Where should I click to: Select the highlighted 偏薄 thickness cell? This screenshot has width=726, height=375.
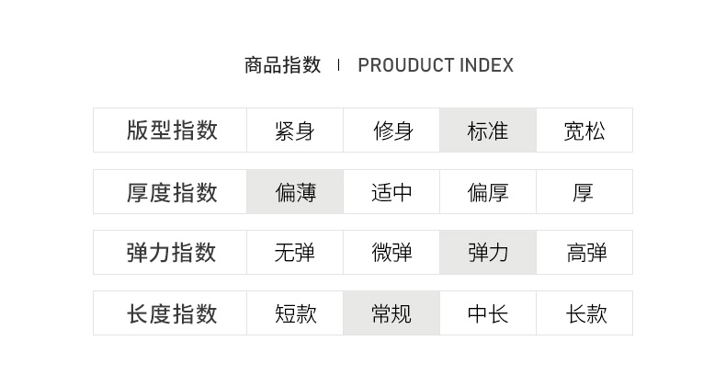point(295,192)
